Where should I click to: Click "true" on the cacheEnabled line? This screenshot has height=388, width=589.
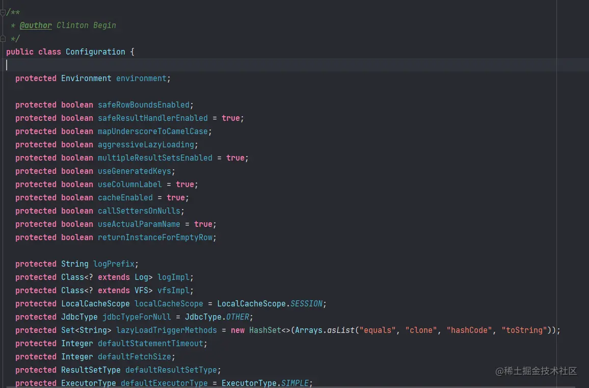click(176, 197)
